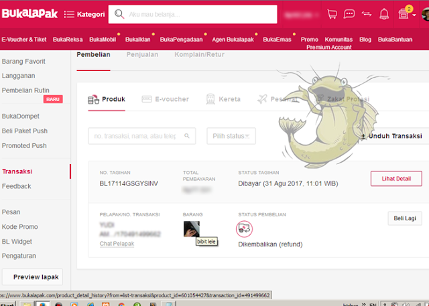Screen dimensions: 429x306
Task: Click magnifier icon in transaction search field
Action: click(187, 135)
